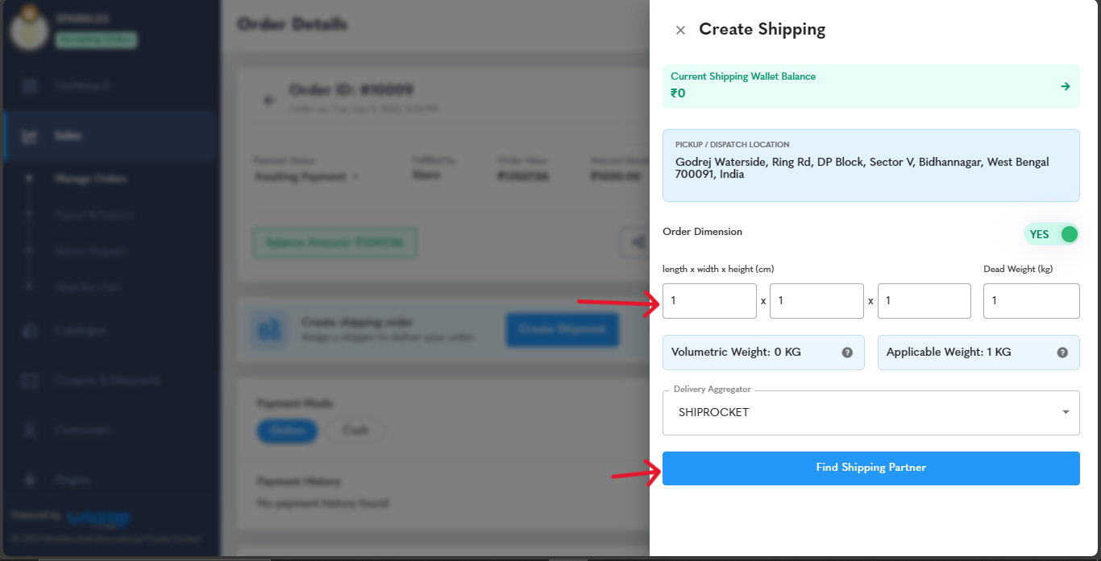The height and width of the screenshot is (561, 1101).
Task: Click the Applicable Weight help icon
Action: click(1062, 353)
